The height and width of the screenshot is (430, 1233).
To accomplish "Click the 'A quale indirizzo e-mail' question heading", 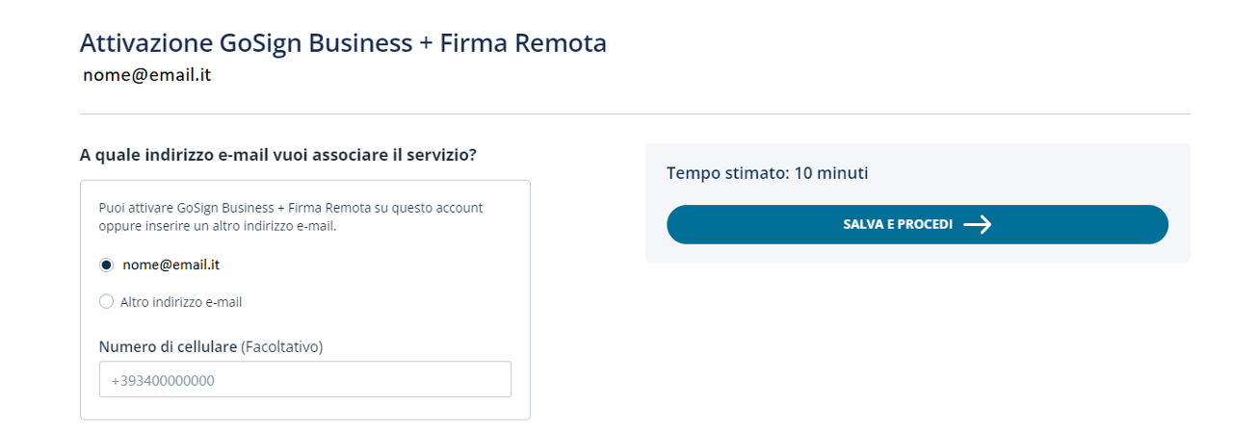I will tap(278, 154).
